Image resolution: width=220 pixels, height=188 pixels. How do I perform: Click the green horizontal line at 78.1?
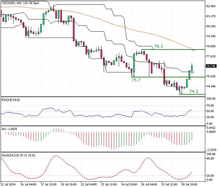173,50
